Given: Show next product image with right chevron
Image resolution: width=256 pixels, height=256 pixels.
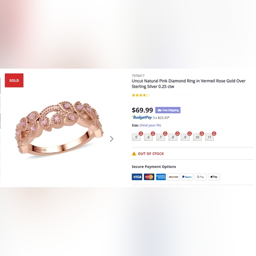Looking at the screenshot, I should pyautogui.click(x=112, y=139).
